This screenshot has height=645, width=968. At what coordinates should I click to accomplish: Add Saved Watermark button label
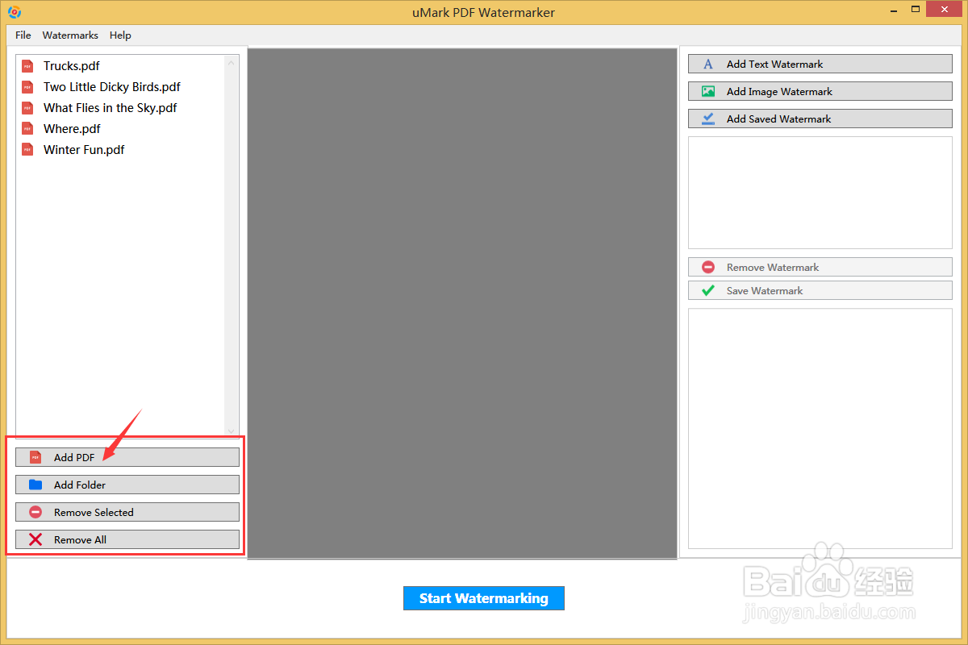[778, 119]
